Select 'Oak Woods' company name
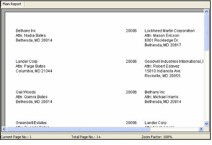The width and height of the screenshot is (212, 145). pos(26,92)
